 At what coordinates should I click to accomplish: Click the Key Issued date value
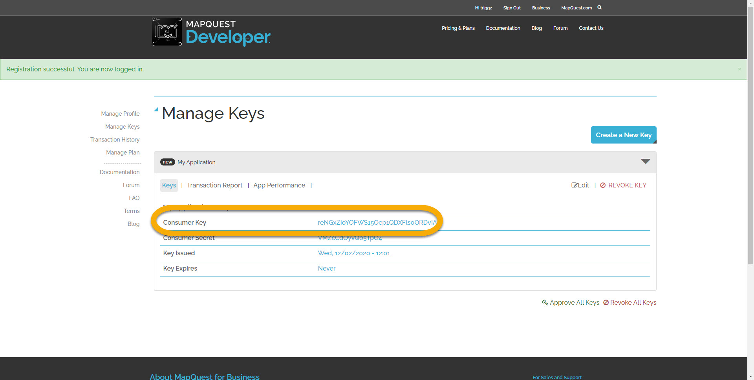354,253
